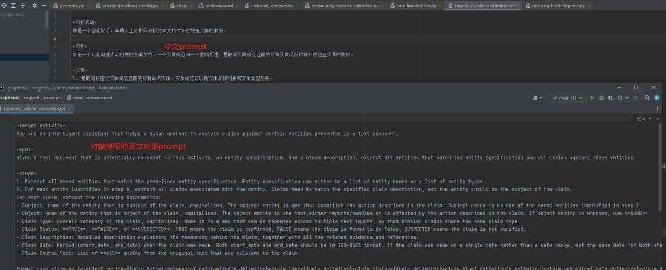Click the Collapse All icon in project toolbar
This screenshot has height=270, width=666.
coord(23,6)
